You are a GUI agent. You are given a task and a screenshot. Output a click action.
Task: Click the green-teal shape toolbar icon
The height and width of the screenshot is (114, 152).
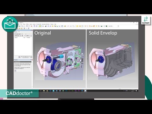click(x=101, y=26)
